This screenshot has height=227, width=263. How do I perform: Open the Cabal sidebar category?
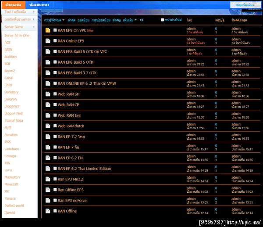click(9, 78)
